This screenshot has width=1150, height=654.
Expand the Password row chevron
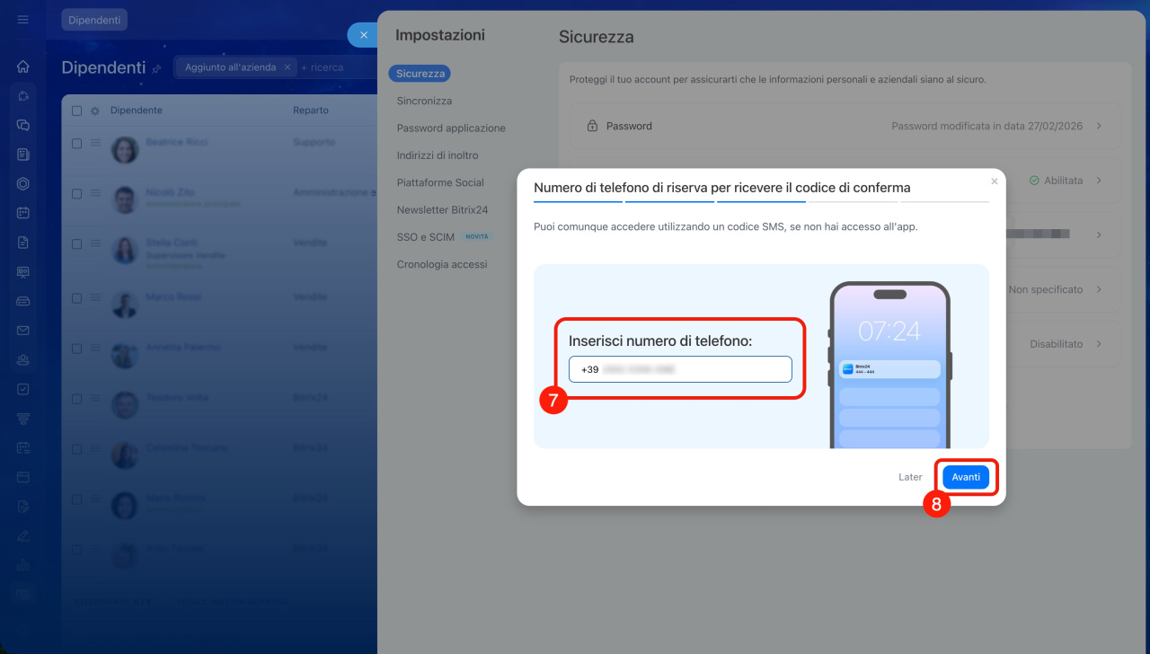[x=1099, y=127]
